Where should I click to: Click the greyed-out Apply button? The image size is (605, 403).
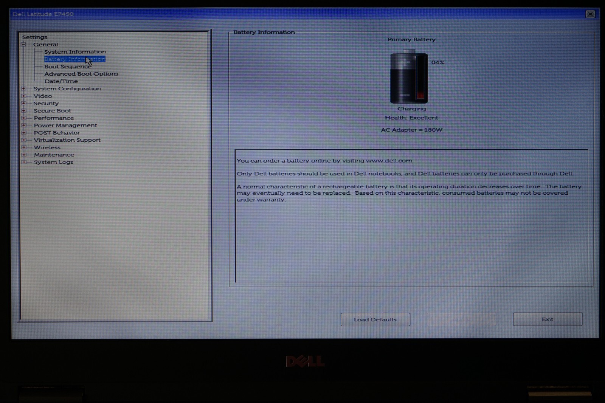pos(462,319)
